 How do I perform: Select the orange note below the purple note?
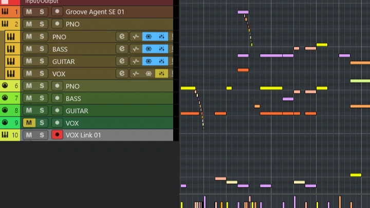coord(243,70)
